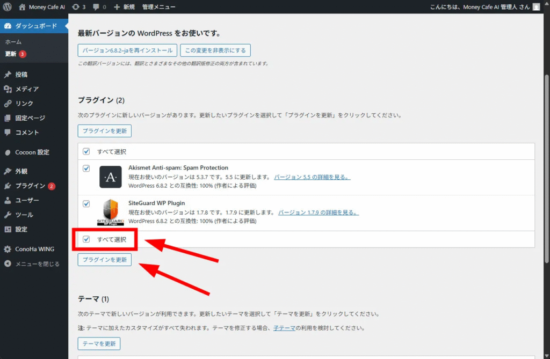550x359 pixels.
Task: Click the 設定 sliders icon
Action: (x=8, y=229)
